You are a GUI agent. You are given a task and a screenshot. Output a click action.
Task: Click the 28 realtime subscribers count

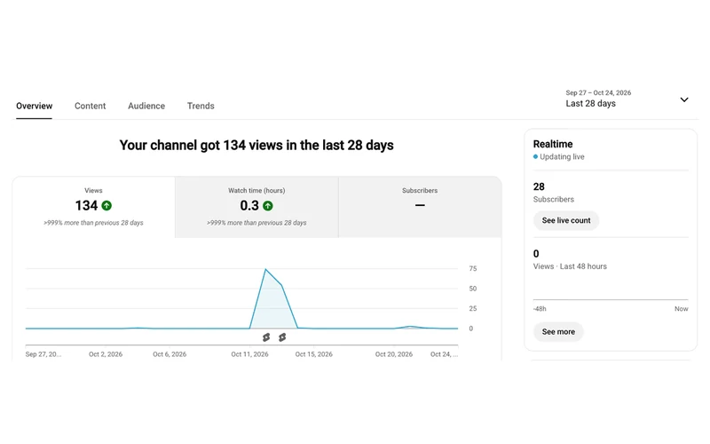point(539,186)
